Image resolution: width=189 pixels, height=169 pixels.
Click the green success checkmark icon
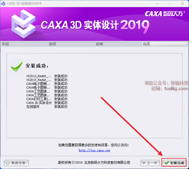16,66
